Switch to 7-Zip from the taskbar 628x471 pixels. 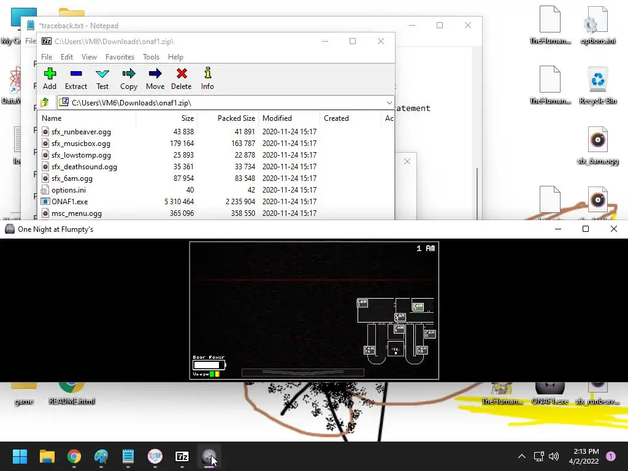pos(182,456)
